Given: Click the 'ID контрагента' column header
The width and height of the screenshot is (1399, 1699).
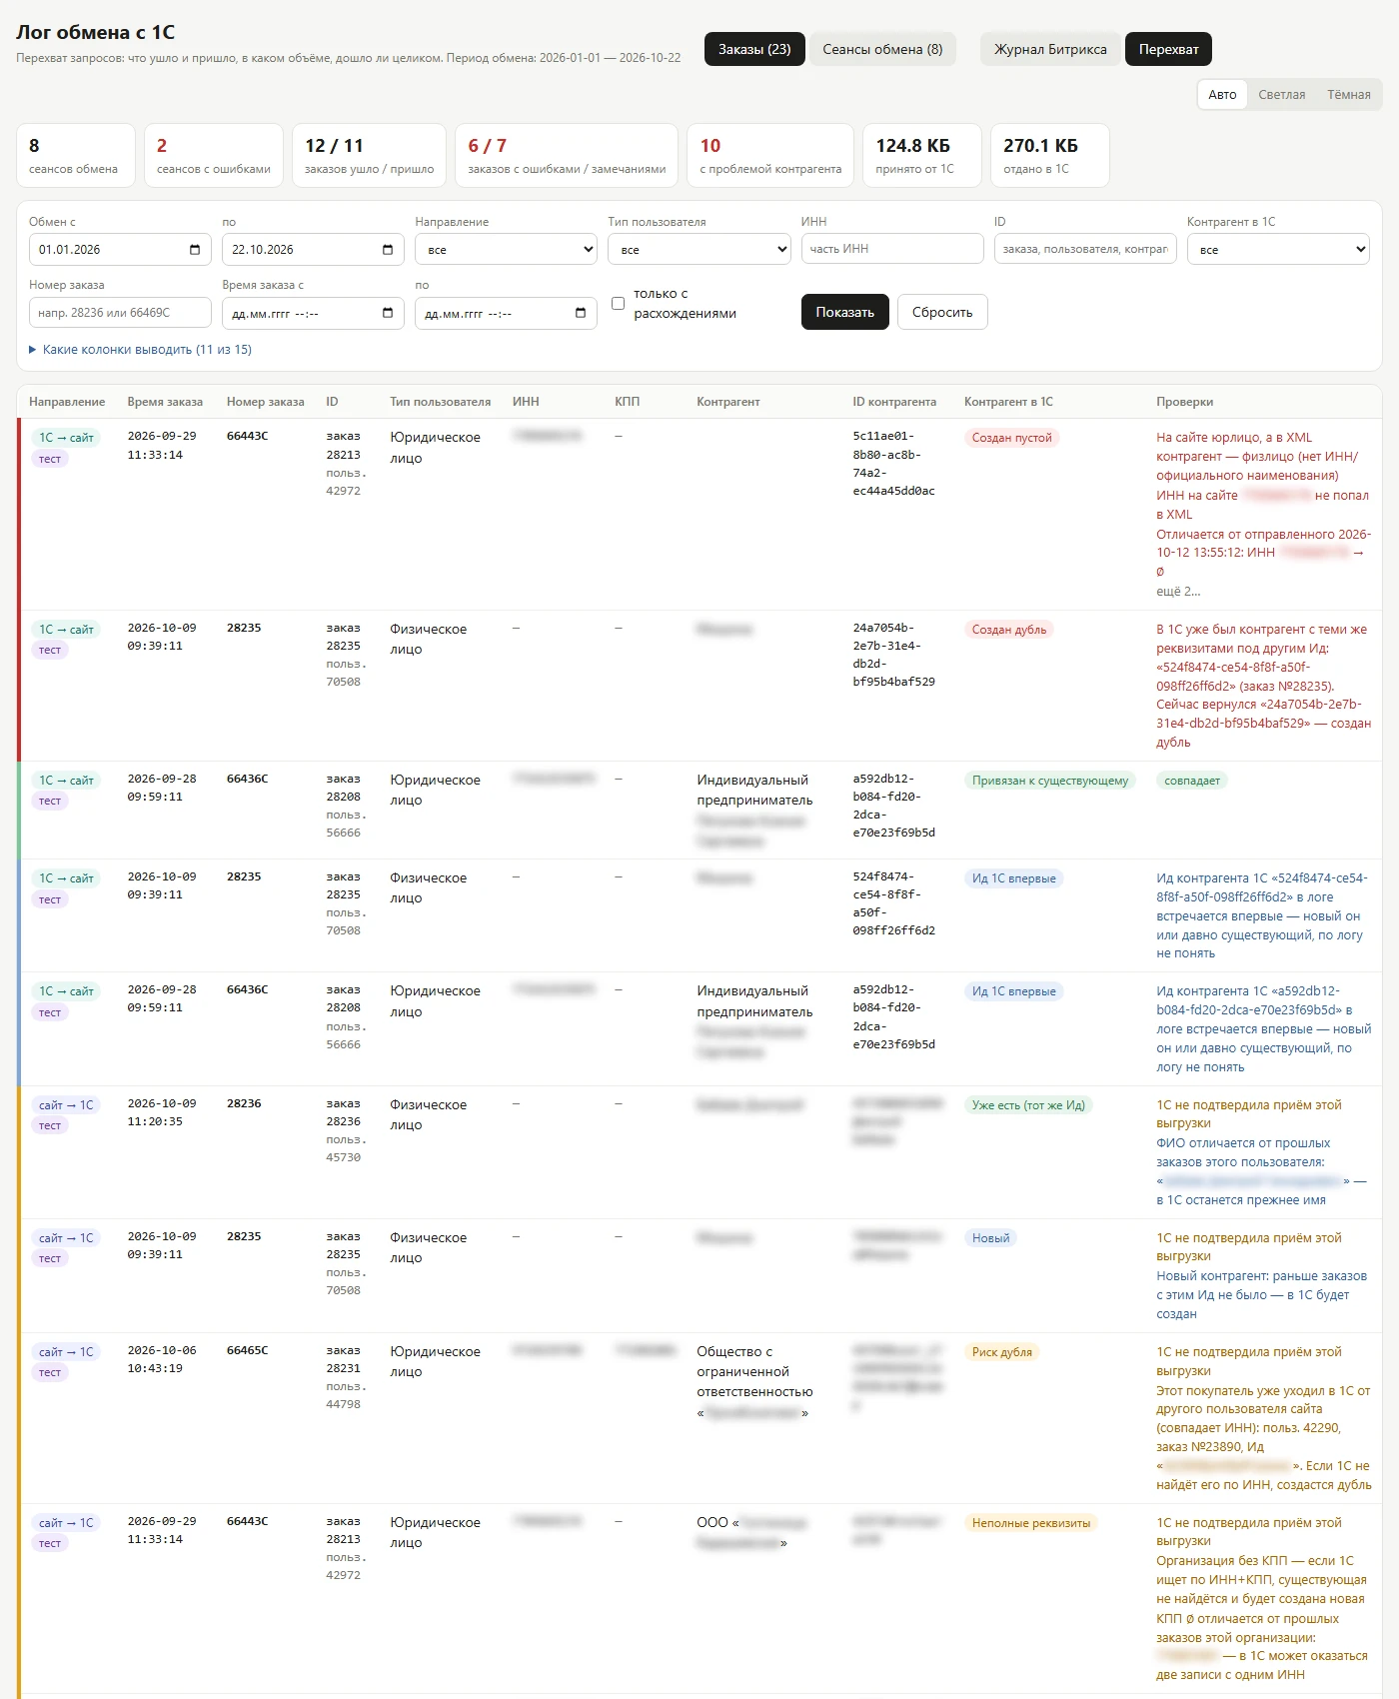Looking at the screenshot, I should [x=894, y=402].
